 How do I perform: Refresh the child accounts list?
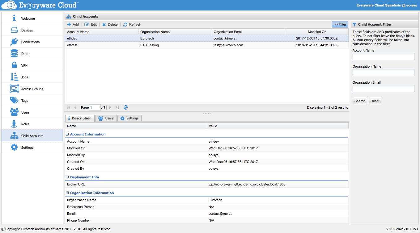(132, 24)
